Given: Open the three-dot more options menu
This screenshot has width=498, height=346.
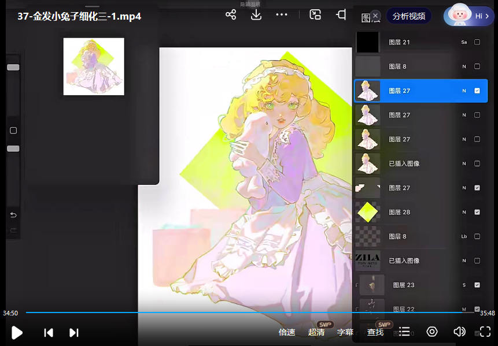Looking at the screenshot, I should [282, 15].
